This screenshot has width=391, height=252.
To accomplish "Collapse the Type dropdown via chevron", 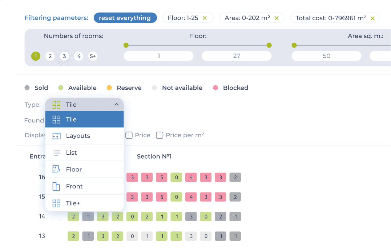I will [116, 105].
